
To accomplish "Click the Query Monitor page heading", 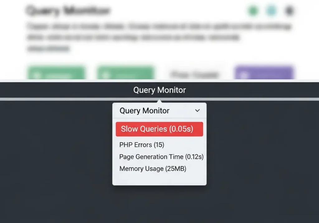I will pos(67,10).
